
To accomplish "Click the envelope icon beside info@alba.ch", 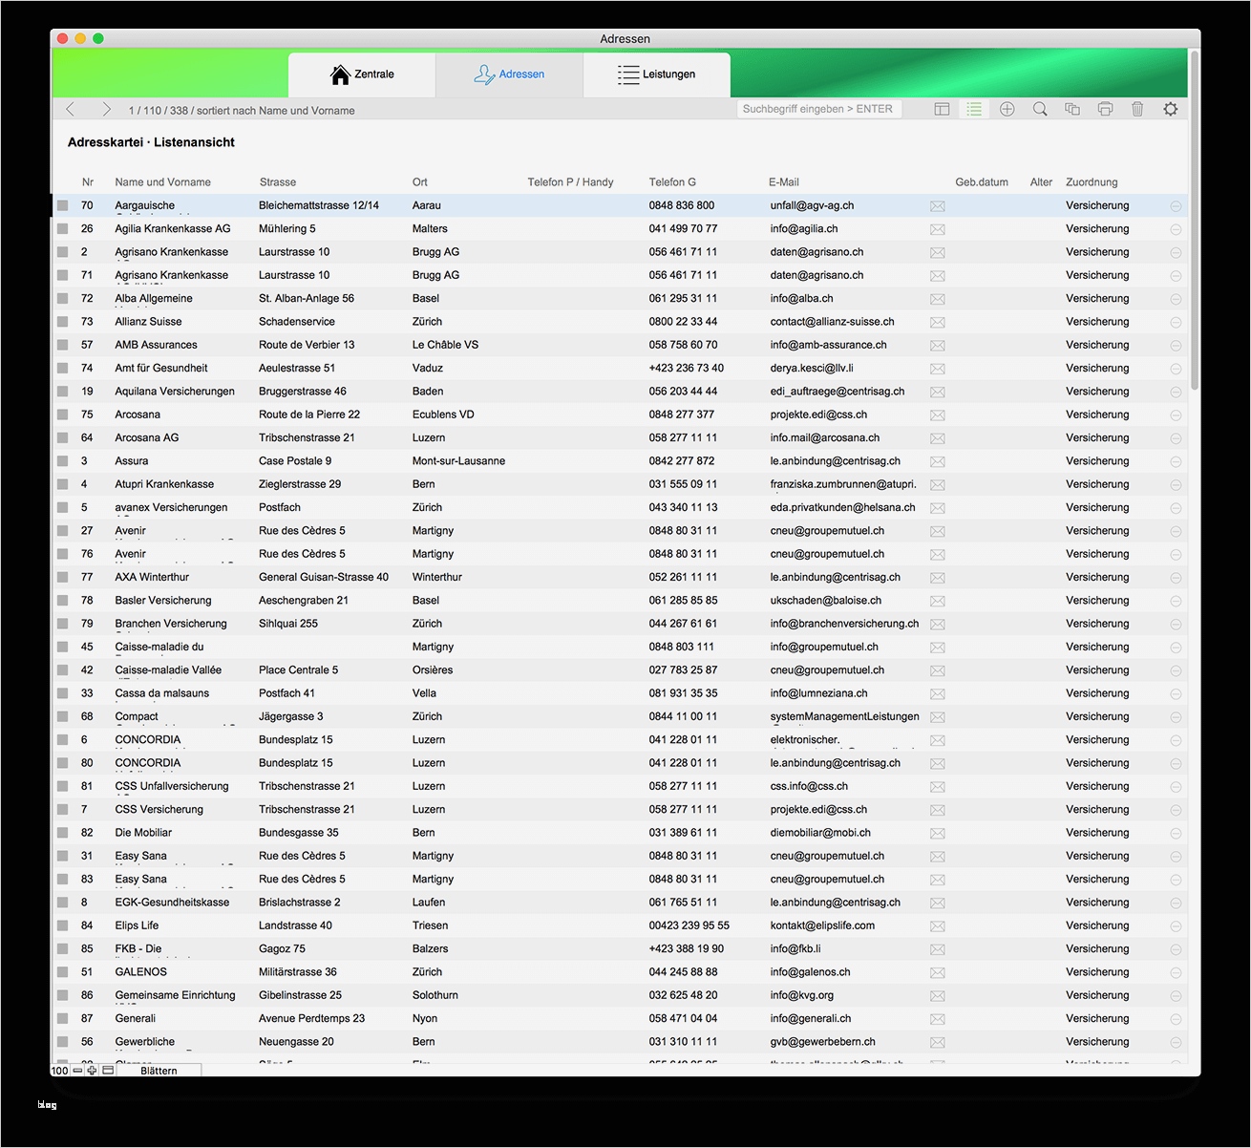I will click(938, 299).
